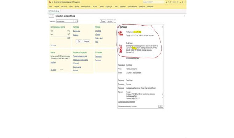The width and height of the screenshot is (234, 138).
Task: Open Задолженность link under Покупатели
Action: click(76, 31)
